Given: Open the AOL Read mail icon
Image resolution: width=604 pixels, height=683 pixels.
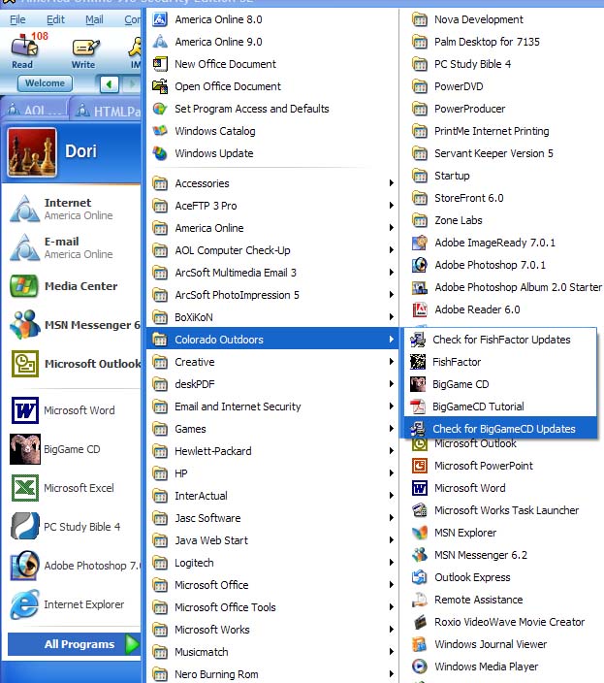Looking at the screenshot, I should [x=23, y=51].
